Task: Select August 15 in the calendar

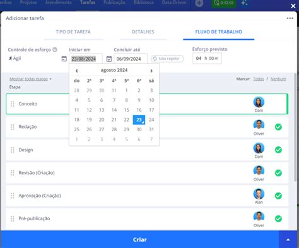Action: tap(126, 110)
